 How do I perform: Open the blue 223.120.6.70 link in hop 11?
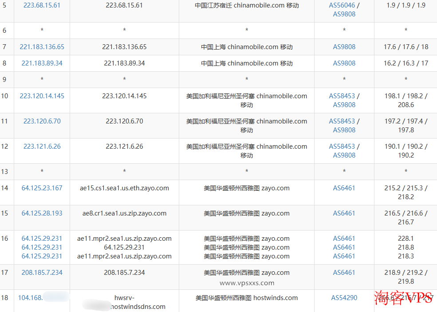pyautogui.click(x=42, y=121)
